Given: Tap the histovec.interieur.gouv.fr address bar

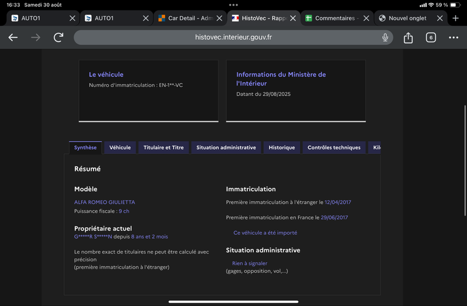Looking at the screenshot, I should 233,37.
